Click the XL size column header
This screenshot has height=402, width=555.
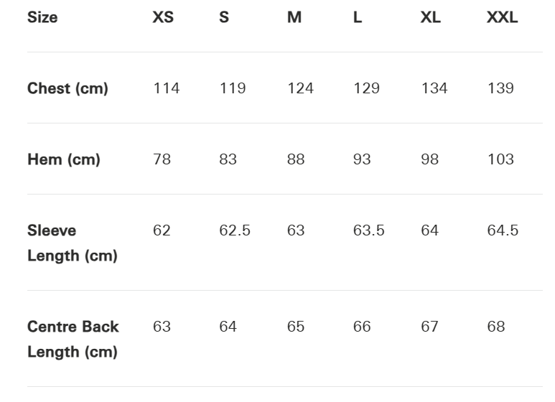click(x=431, y=17)
